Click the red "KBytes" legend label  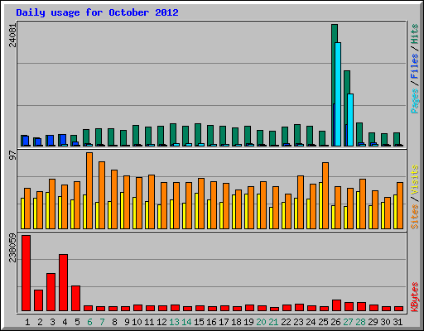(x=414, y=297)
